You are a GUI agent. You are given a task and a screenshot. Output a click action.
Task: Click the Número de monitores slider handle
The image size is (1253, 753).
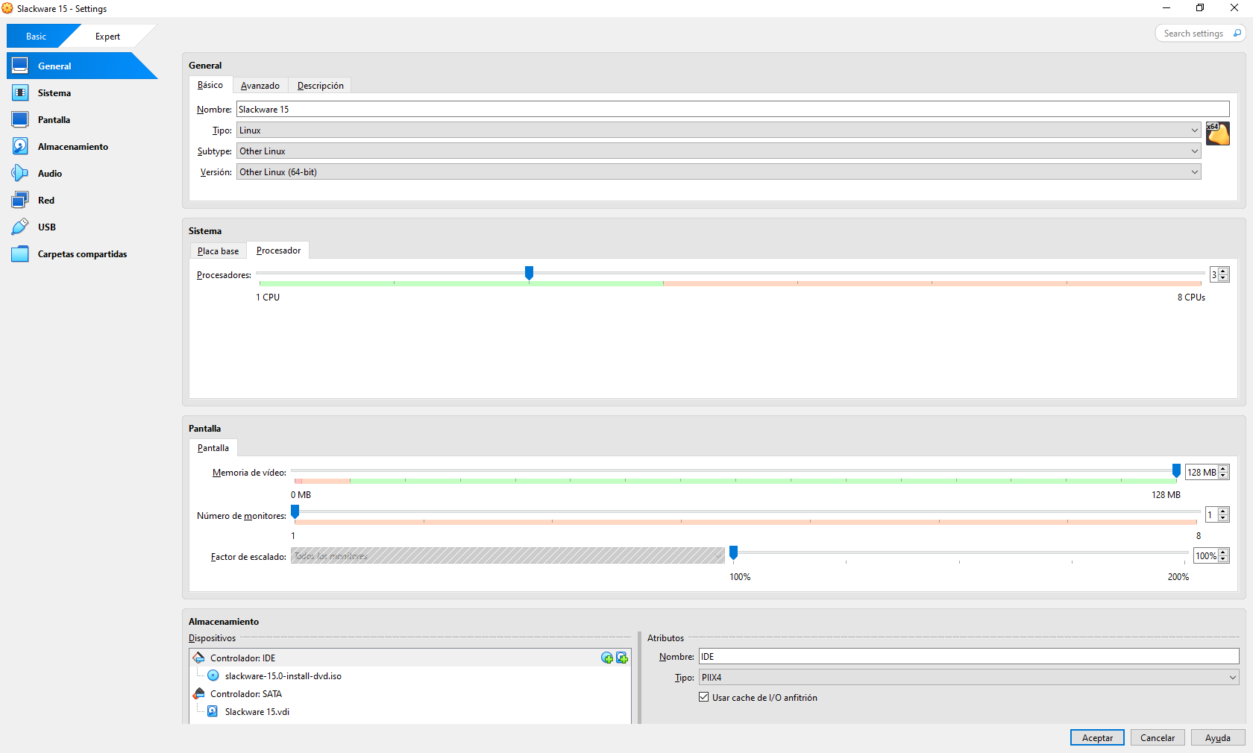295,512
